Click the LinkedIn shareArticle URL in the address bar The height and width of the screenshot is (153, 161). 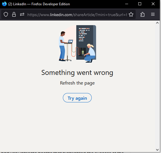(77, 15)
